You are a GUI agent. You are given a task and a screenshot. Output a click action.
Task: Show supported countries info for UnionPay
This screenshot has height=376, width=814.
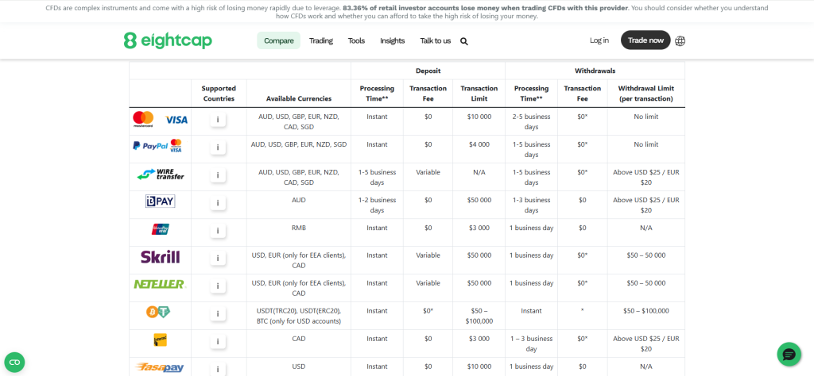[218, 231]
